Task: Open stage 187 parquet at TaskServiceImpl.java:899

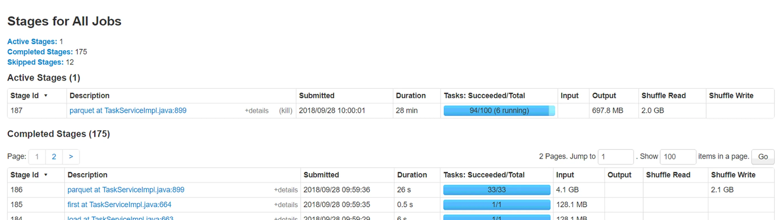Action: pos(128,111)
